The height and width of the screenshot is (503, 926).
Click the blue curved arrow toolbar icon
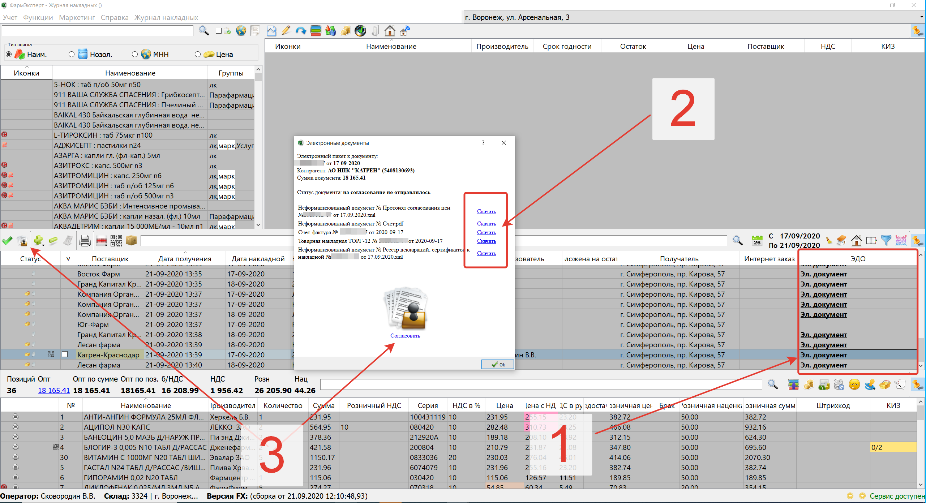pyautogui.click(x=301, y=31)
